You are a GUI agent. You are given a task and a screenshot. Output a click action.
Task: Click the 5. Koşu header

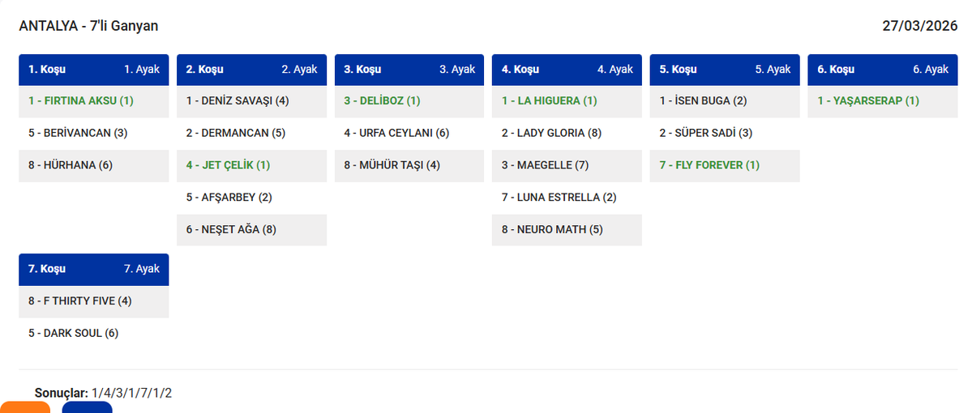click(x=725, y=70)
